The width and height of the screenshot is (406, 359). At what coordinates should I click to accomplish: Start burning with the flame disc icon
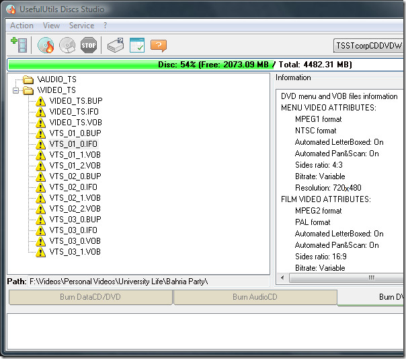[x=46, y=45]
